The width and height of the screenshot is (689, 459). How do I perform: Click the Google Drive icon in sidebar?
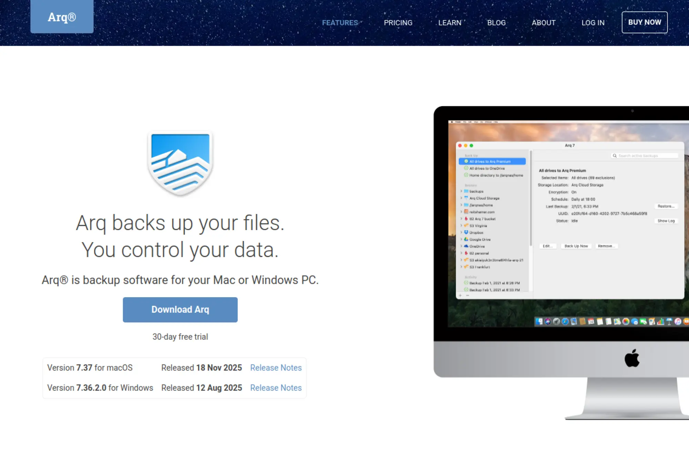tap(466, 239)
